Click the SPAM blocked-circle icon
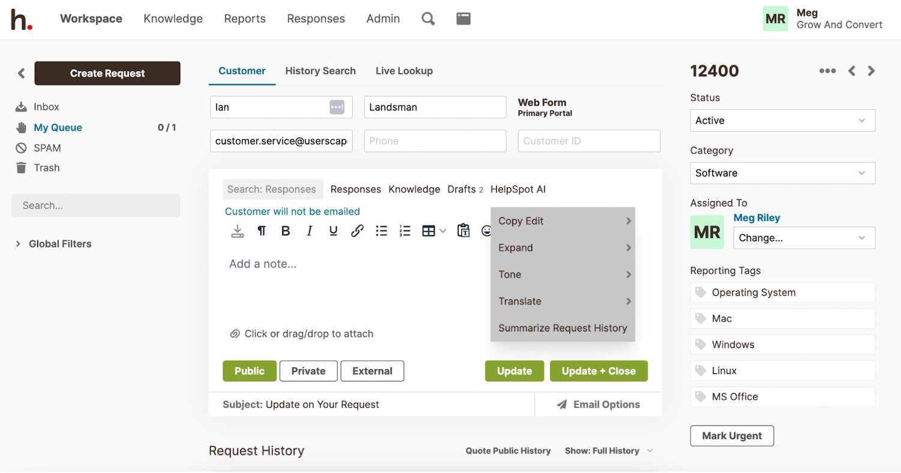This screenshot has height=473, width=901. (x=21, y=148)
